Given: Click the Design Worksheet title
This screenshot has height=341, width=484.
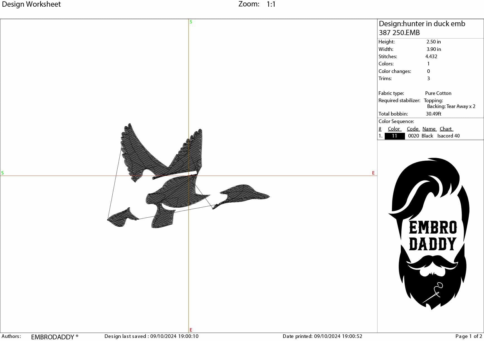Looking at the screenshot, I should [31, 4].
